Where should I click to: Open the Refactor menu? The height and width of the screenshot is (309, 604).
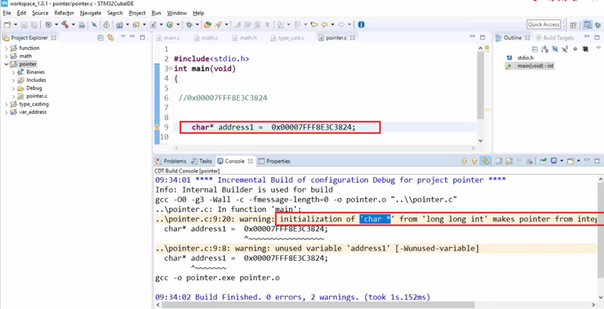click(x=64, y=13)
